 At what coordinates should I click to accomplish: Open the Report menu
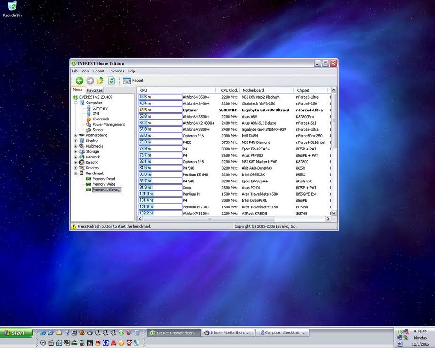tap(98, 71)
